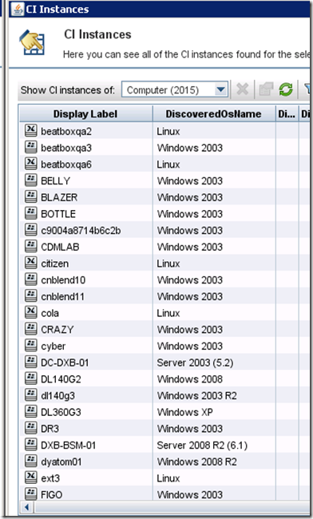Select the c9004a8714b6c2b row label
The image size is (313, 519).
[x=81, y=231]
